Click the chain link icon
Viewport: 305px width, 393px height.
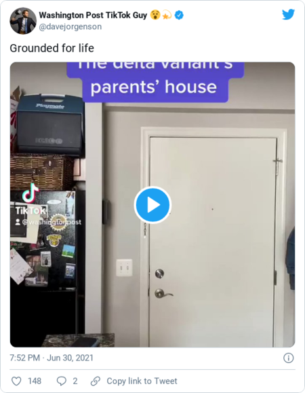pos(96,381)
